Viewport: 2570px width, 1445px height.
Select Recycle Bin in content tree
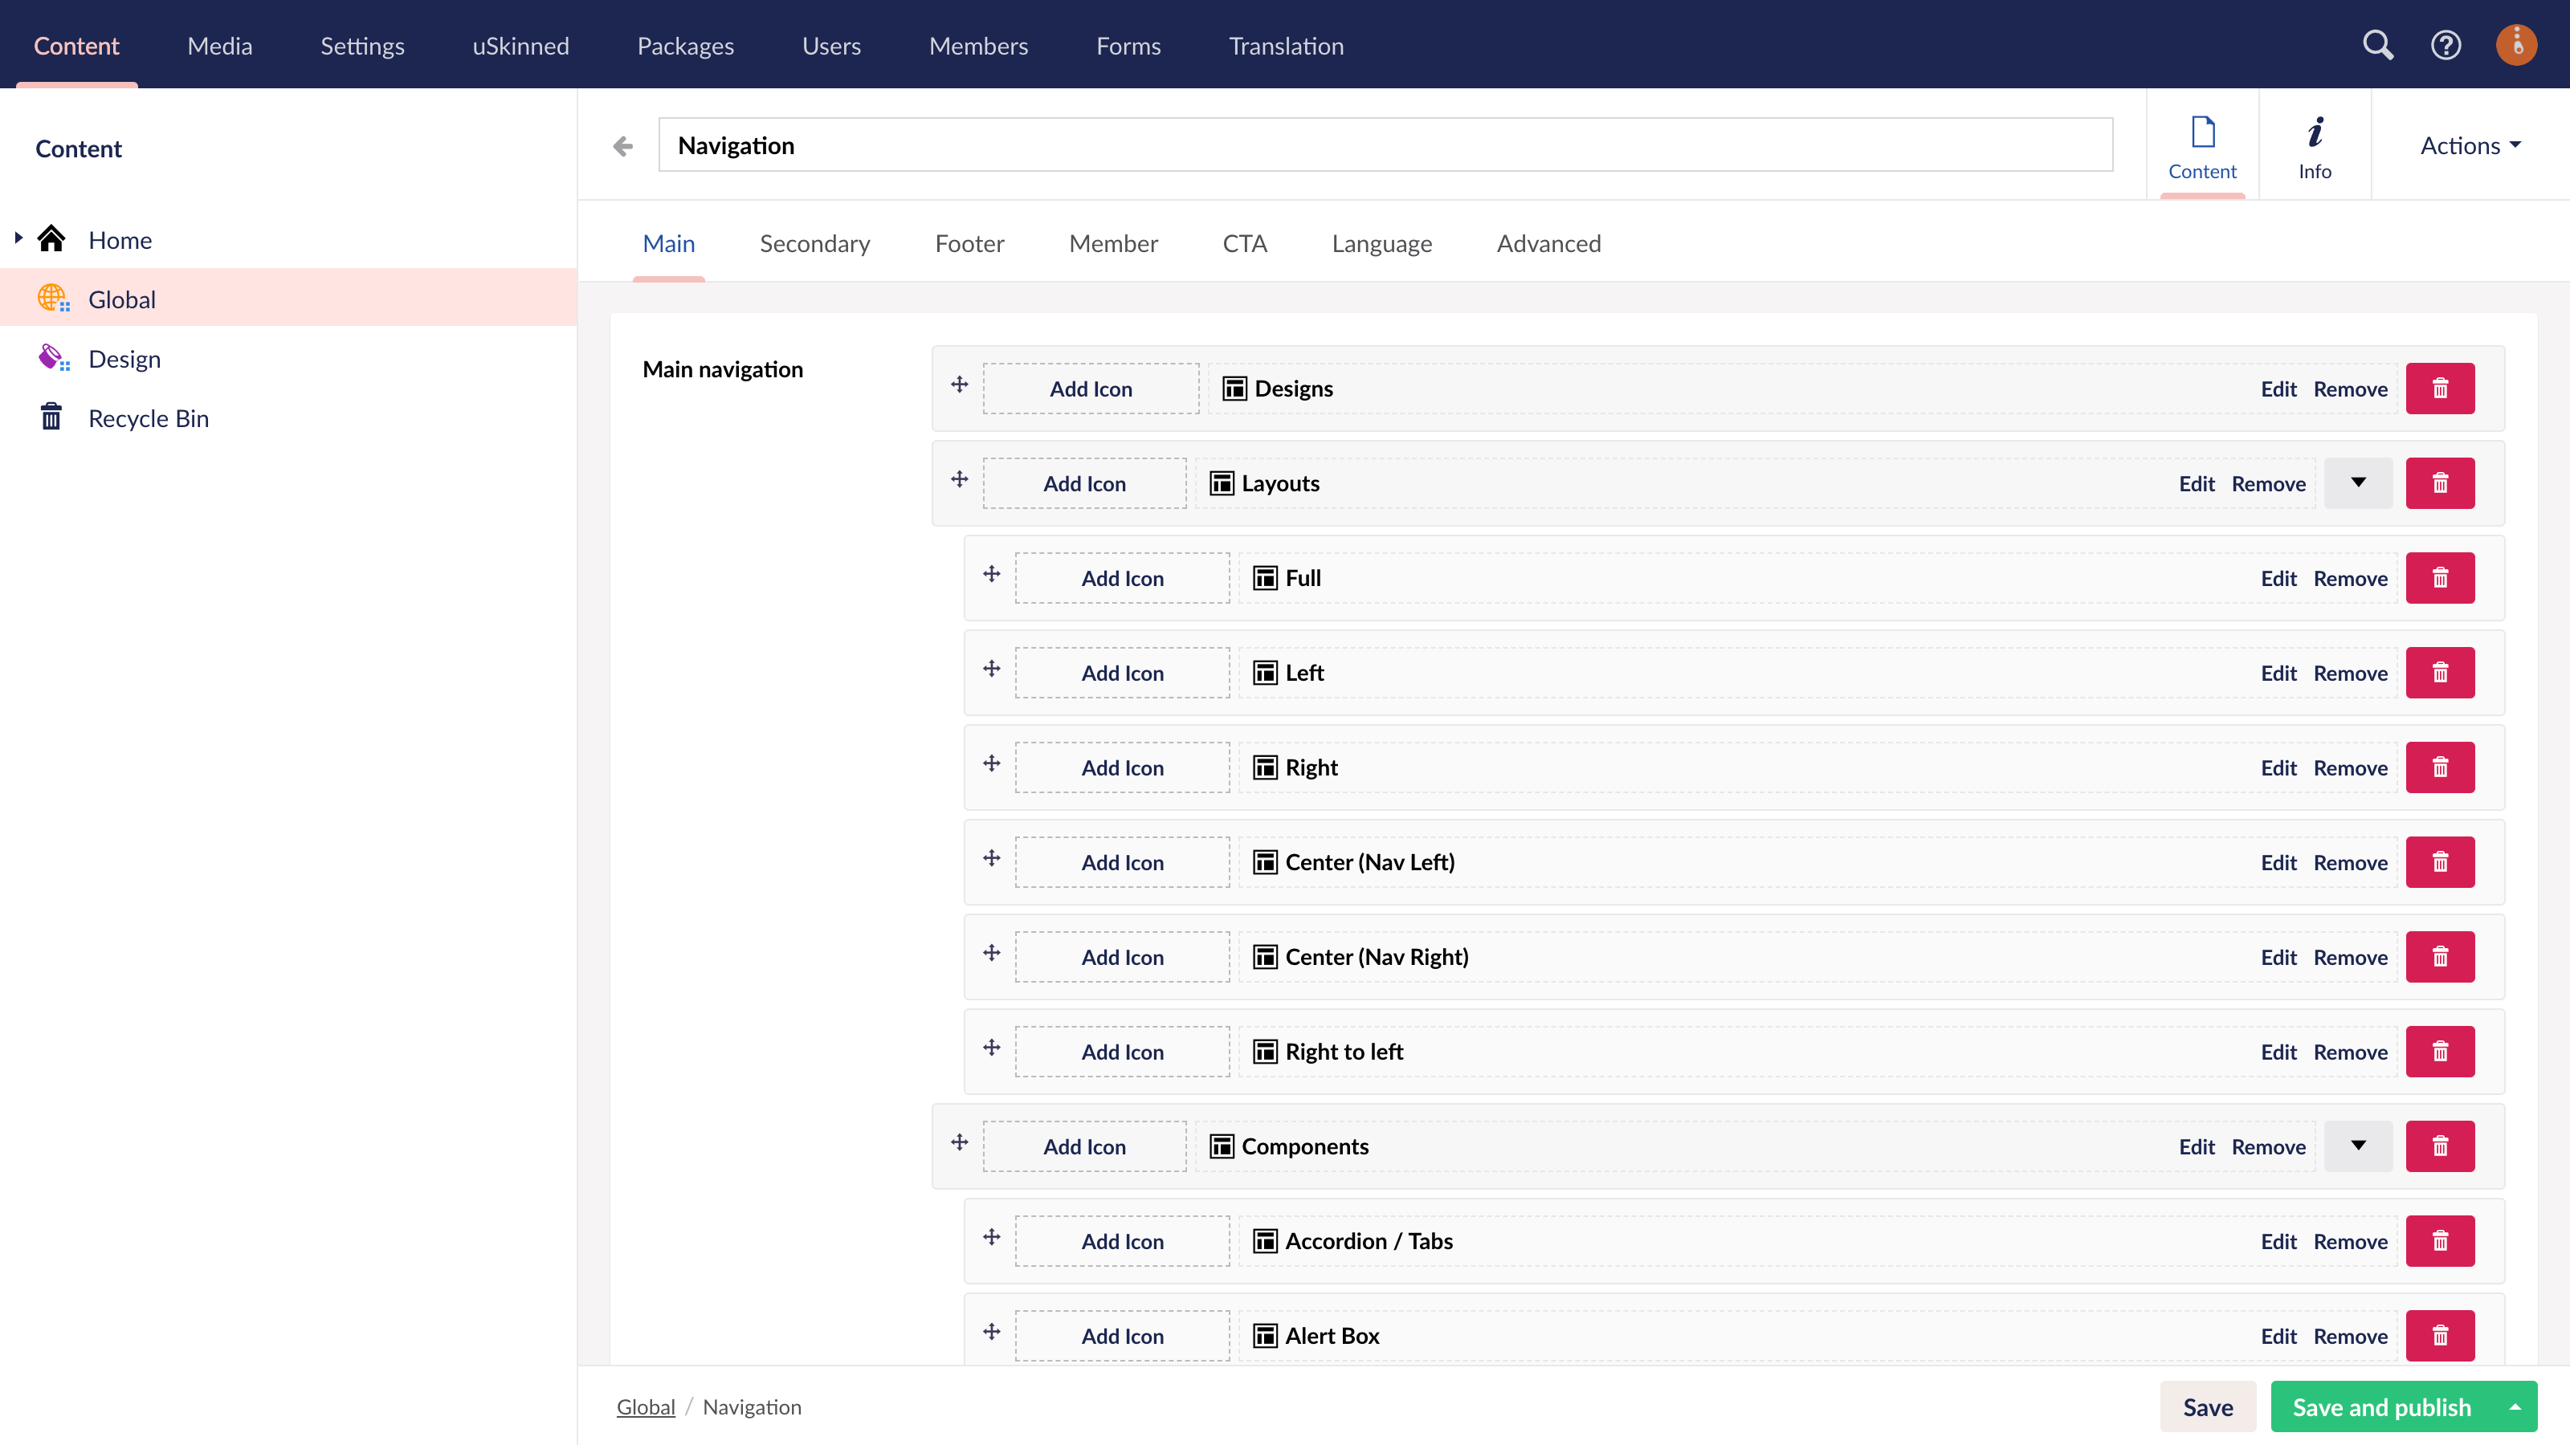pyautogui.click(x=149, y=419)
